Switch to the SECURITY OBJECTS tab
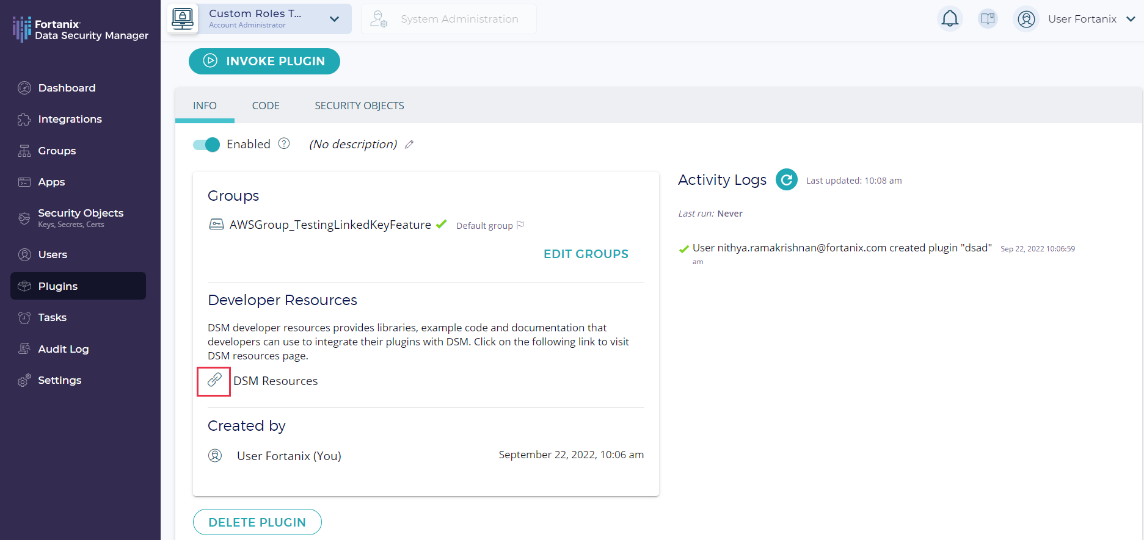1144x540 pixels. pyautogui.click(x=359, y=106)
